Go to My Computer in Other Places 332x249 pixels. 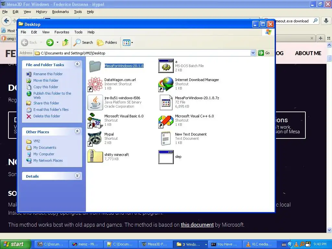pyautogui.click(x=44, y=154)
